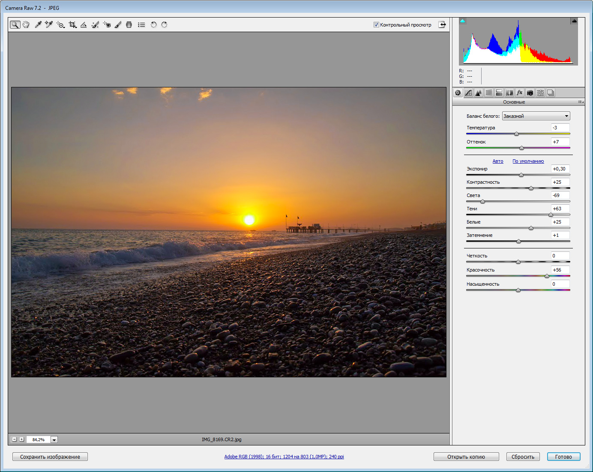Open the Basic panel tab
The image size is (593, 472).
point(458,93)
